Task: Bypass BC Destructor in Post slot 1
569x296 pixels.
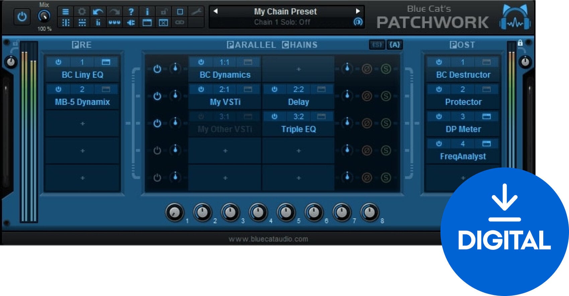Action: click(439, 62)
